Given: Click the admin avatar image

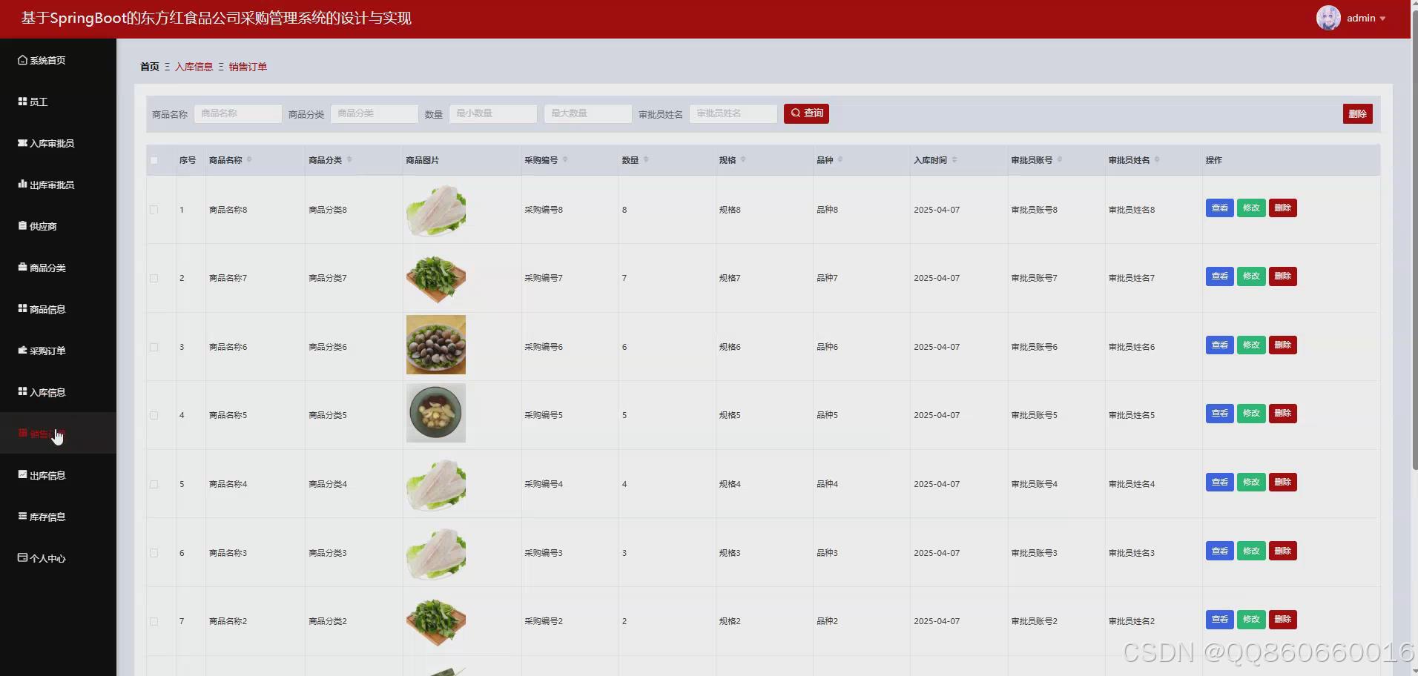Looking at the screenshot, I should click(x=1328, y=18).
